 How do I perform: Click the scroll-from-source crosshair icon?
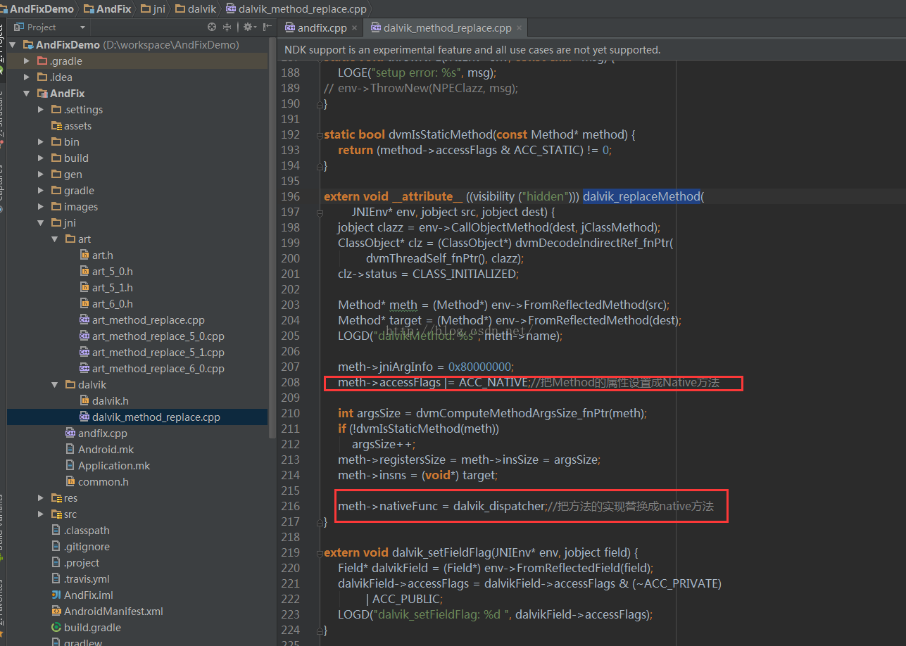coord(212,27)
